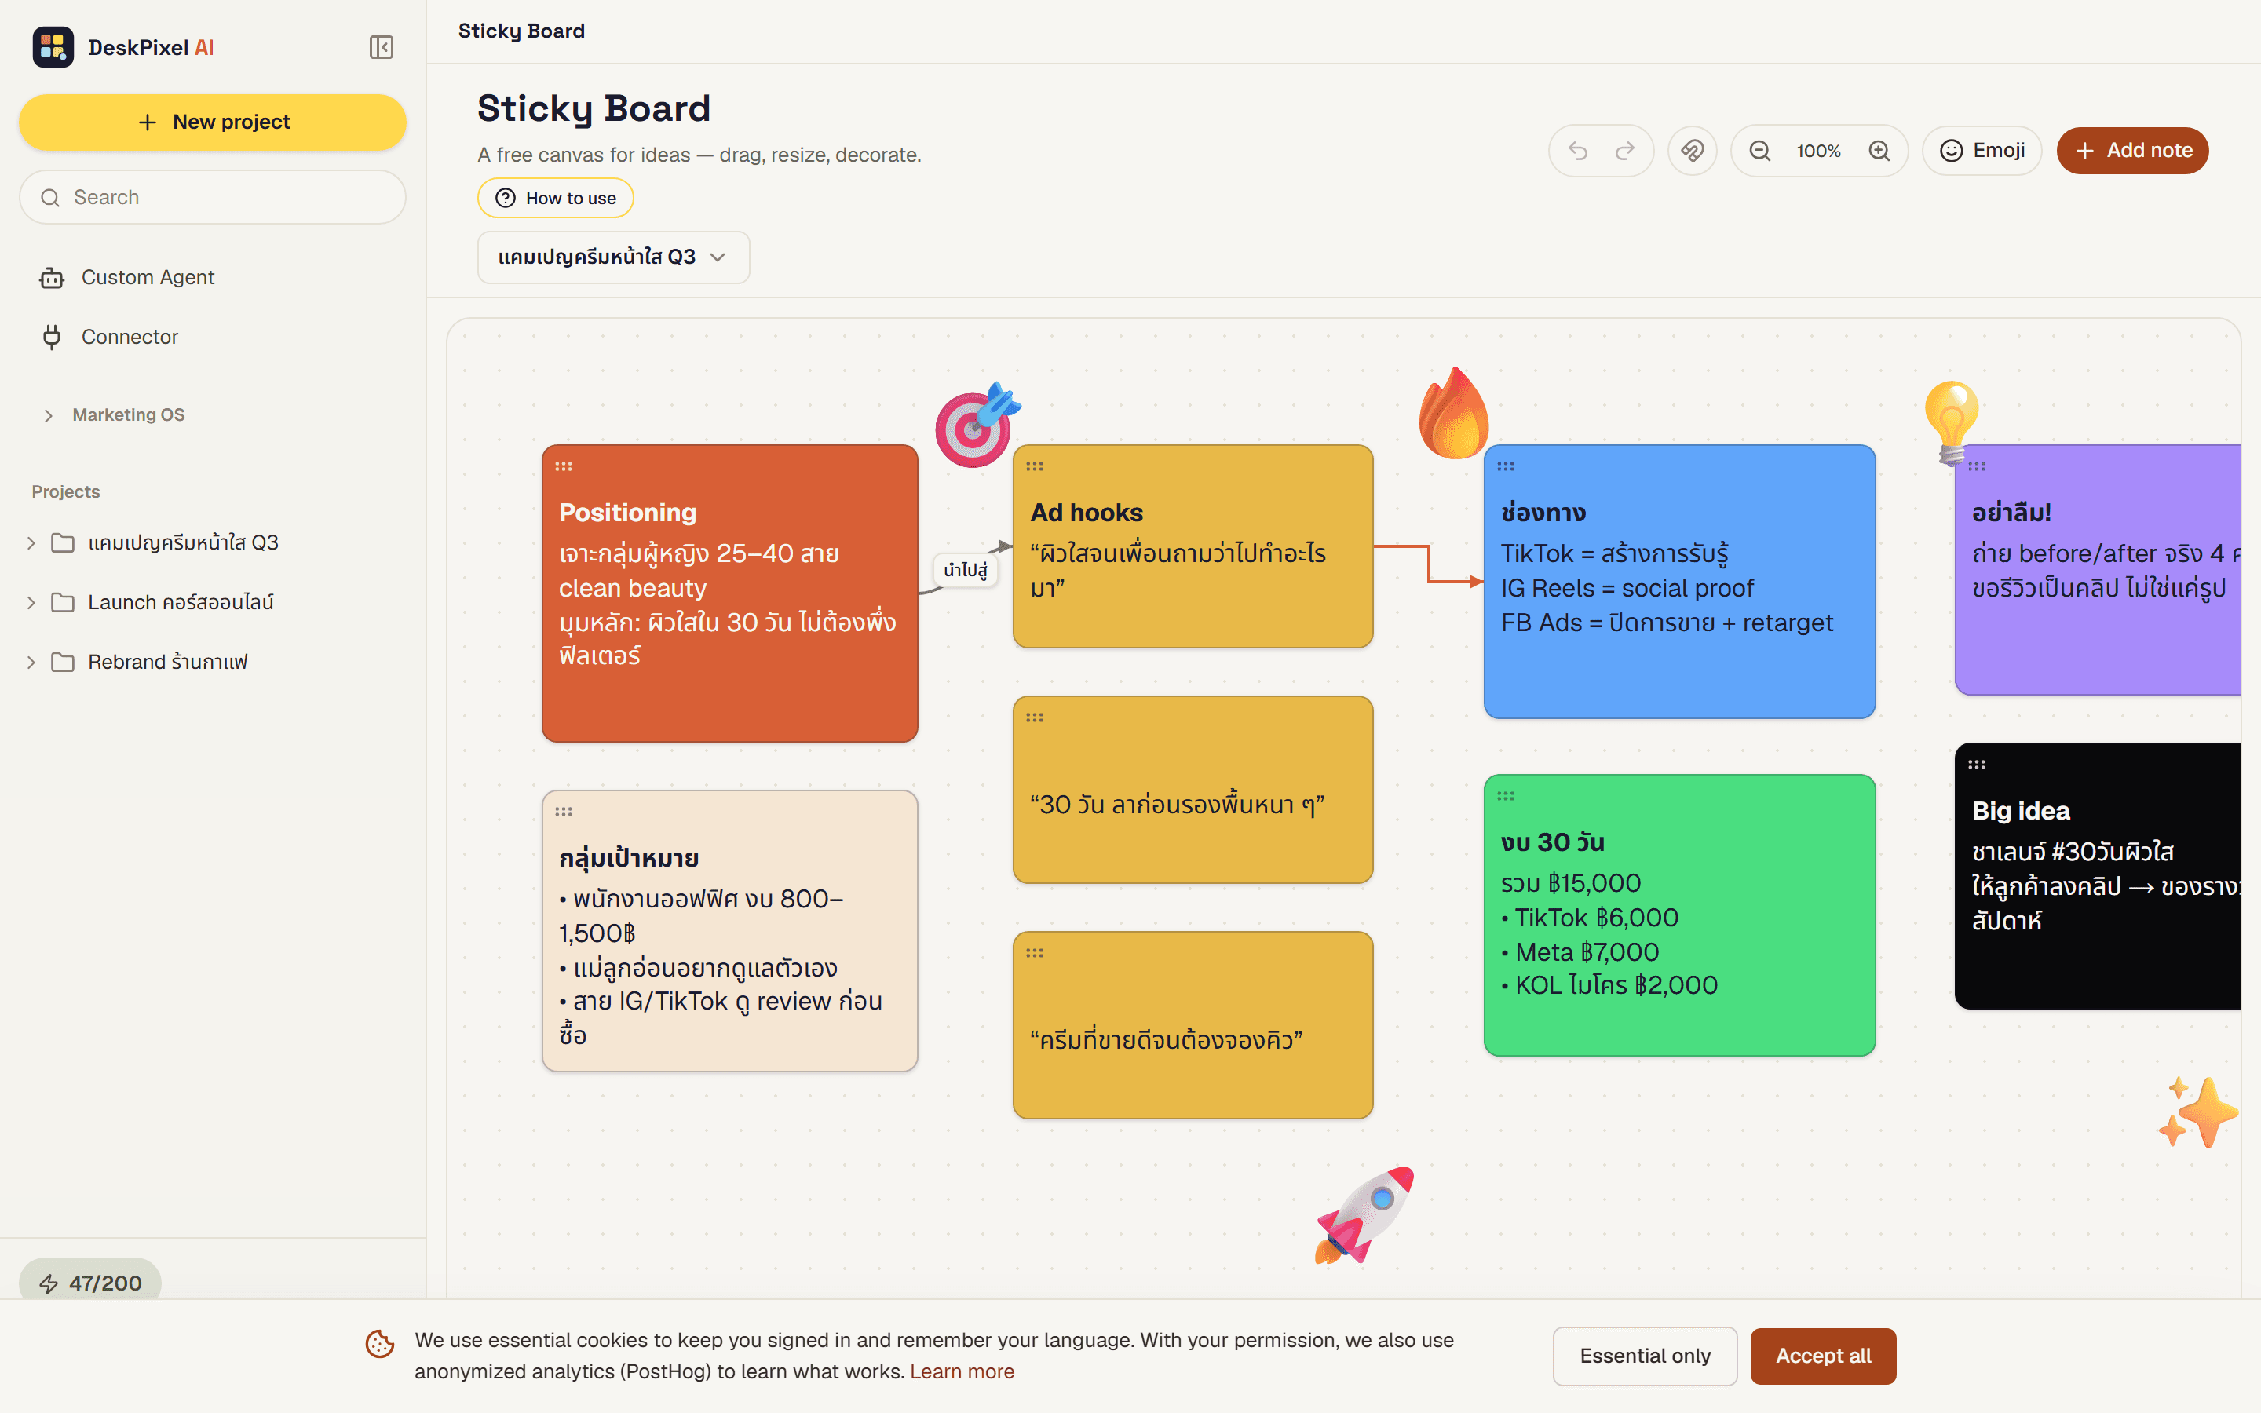Select the light bulb emoji sticker
Image resolution: width=2261 pixels, height=1413 pixels.
click(1952, 422)
